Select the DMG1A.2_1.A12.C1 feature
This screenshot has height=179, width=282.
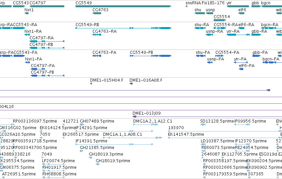[146, 125]
